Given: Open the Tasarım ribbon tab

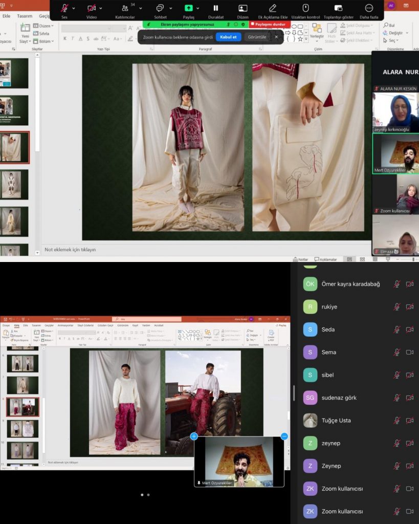Looking at the screenshot, I should point(25,16).
